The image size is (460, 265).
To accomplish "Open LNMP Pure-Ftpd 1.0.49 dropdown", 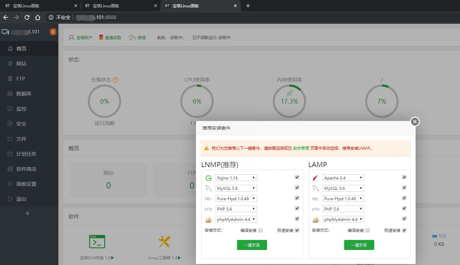I will click(236, 199).
